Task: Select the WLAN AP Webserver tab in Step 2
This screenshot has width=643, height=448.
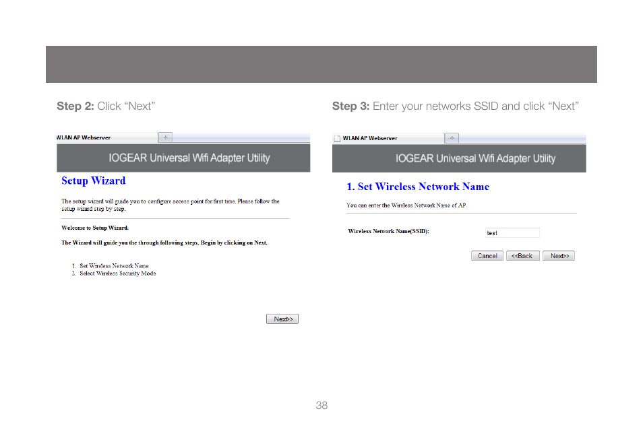Action: click(106, 137)
